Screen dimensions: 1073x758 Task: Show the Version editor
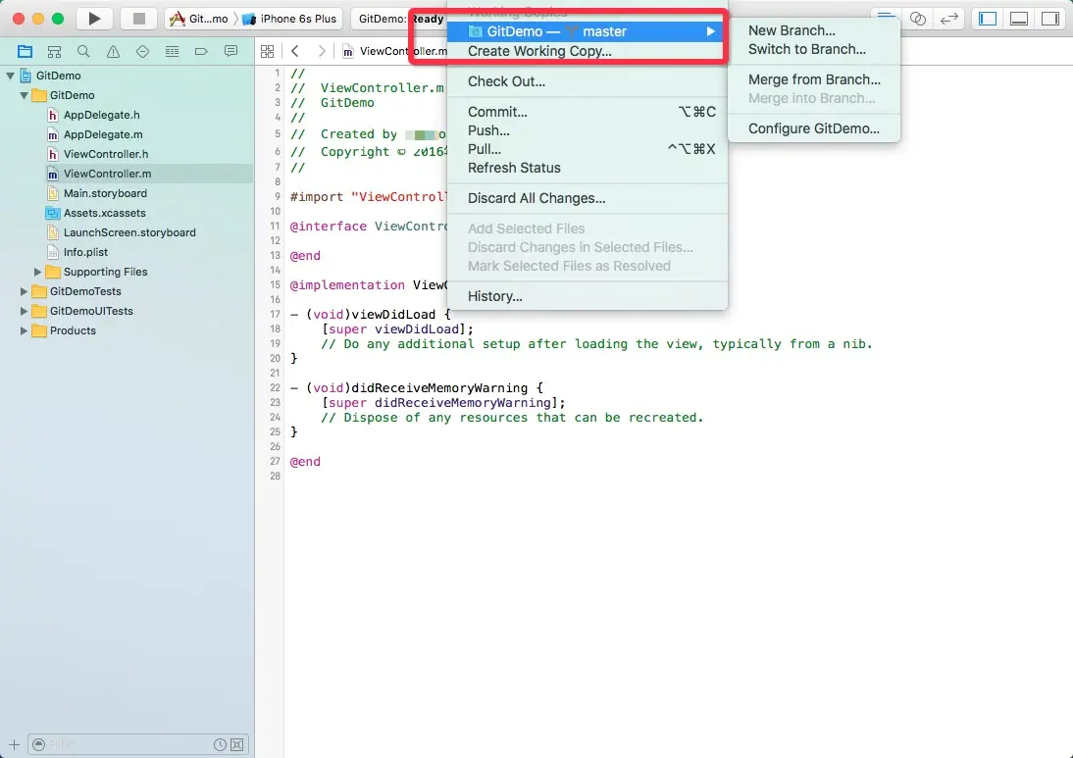(x=948, y=19)
